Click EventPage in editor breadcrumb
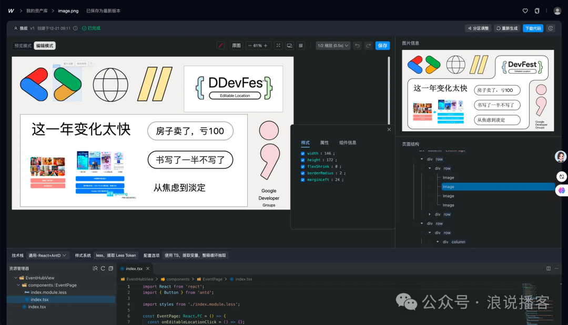The image size is (568, 325). pos(212,279)
